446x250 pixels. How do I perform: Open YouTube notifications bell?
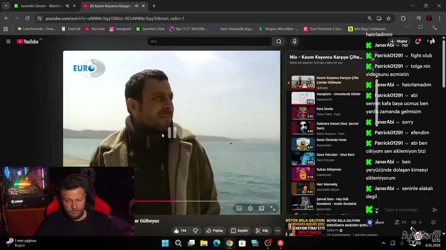point(417,41)
